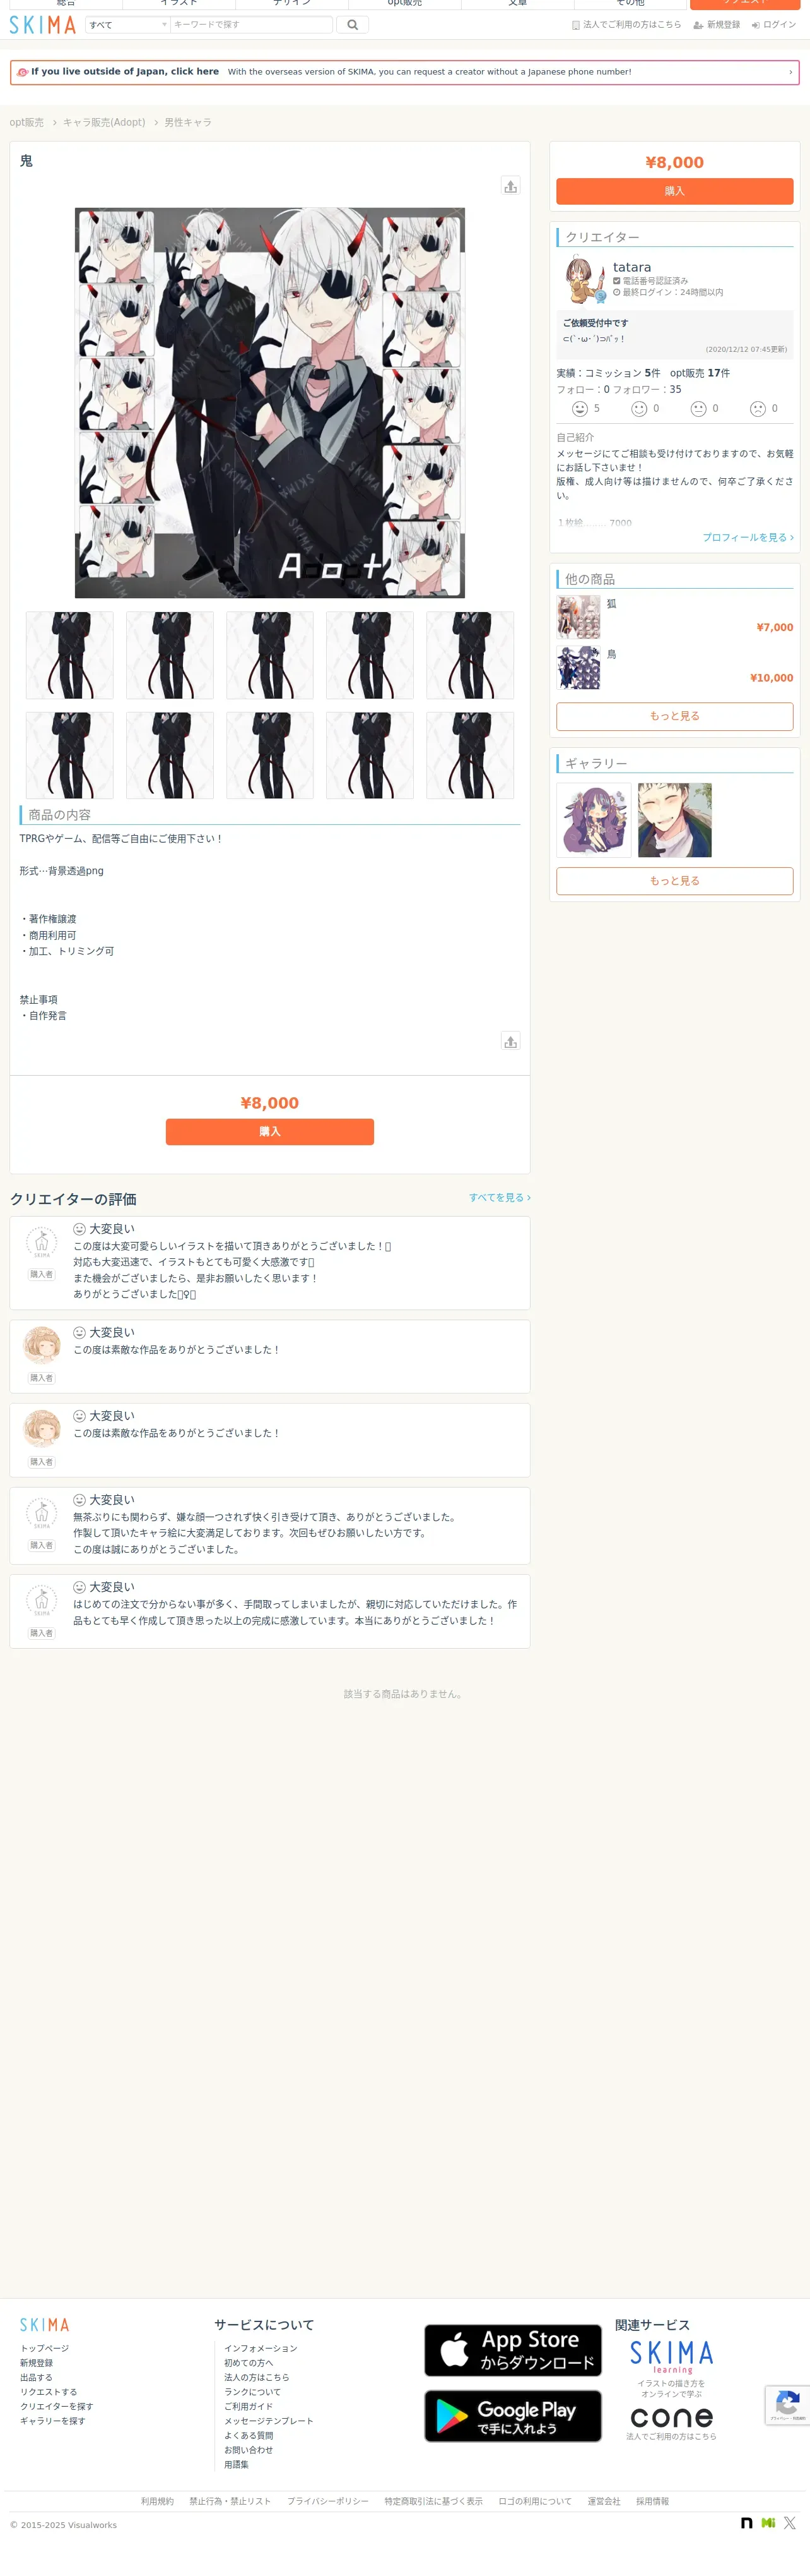This screenshot has height=2576, width=810.
Task: Click footer ギャラリーを探す link
Action: click(x=53, y=2421)
